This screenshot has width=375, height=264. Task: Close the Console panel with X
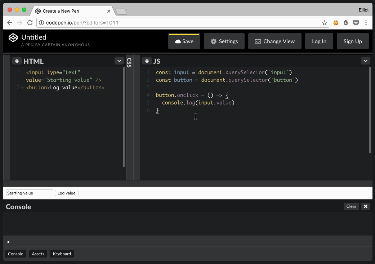366,206
